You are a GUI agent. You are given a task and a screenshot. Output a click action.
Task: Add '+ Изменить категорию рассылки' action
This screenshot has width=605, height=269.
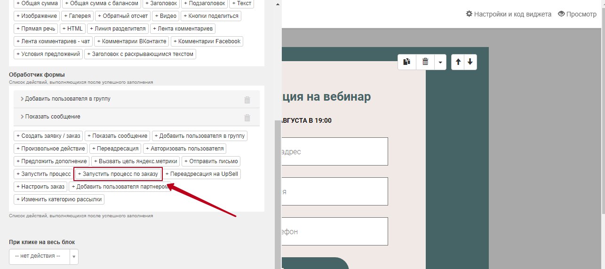[x=59, y=199]
